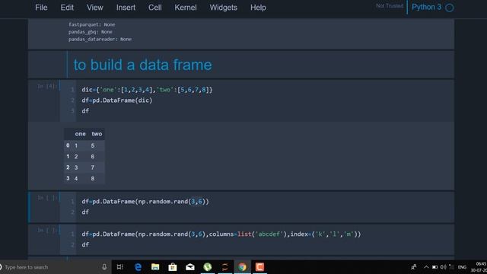Viewport: 487px width, 274px height.
Task: Click the green globe icon in the taskbar
Action: 208,267
